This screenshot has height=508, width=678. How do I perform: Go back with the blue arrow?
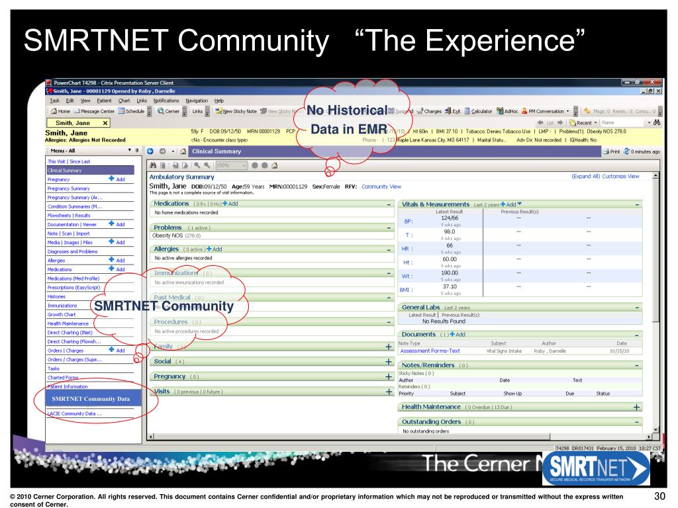[150, 151]
